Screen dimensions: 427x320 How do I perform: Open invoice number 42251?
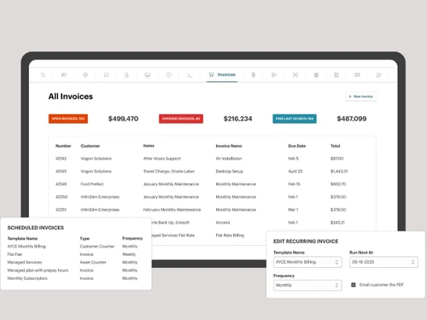(x=61, y=210)
